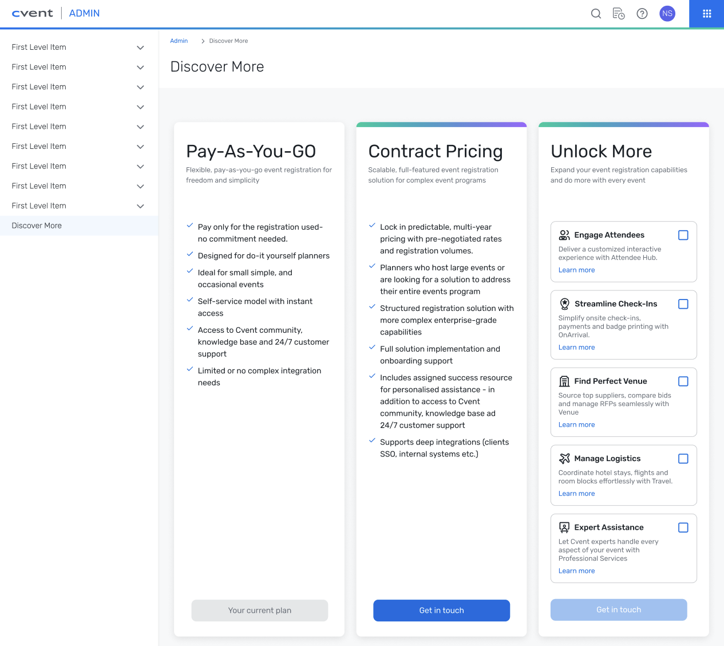Open the NS user avatar menu

667,14
